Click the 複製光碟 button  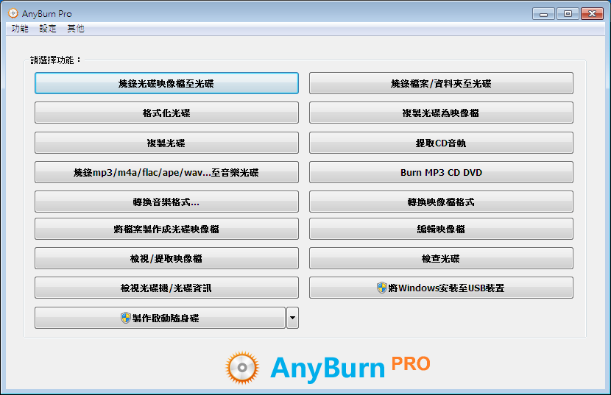click(167, 143)
